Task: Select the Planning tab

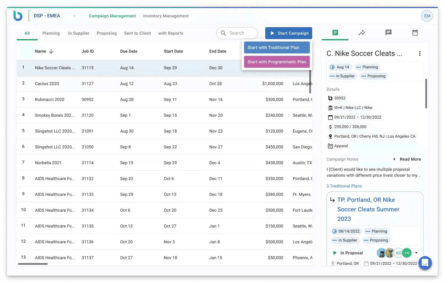Action: pyautogui.click(x=51, y=33)
